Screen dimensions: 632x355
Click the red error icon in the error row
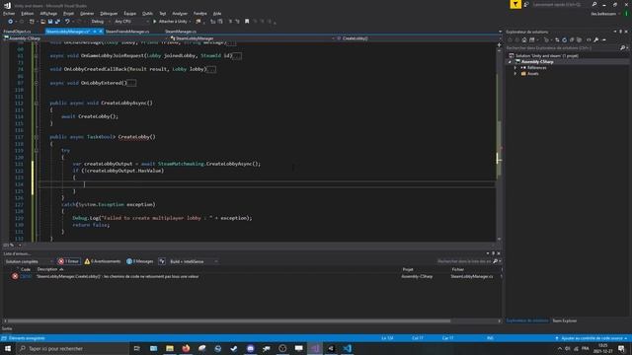tap(15, 276)
